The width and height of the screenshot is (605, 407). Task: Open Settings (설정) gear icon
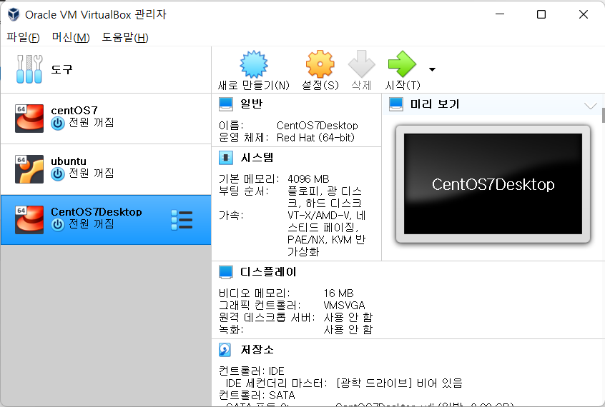[x=320, y=64]
